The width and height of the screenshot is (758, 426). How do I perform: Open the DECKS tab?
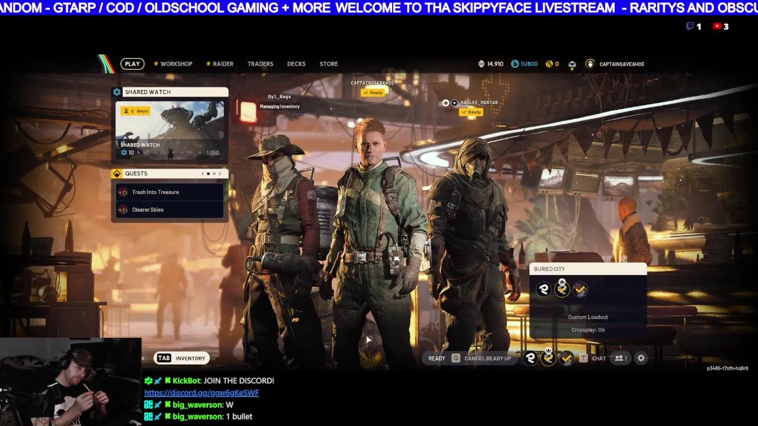click(297, 64)
